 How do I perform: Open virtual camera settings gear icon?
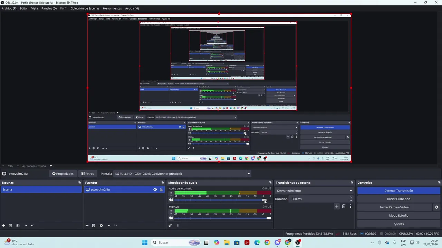[436, 207]
